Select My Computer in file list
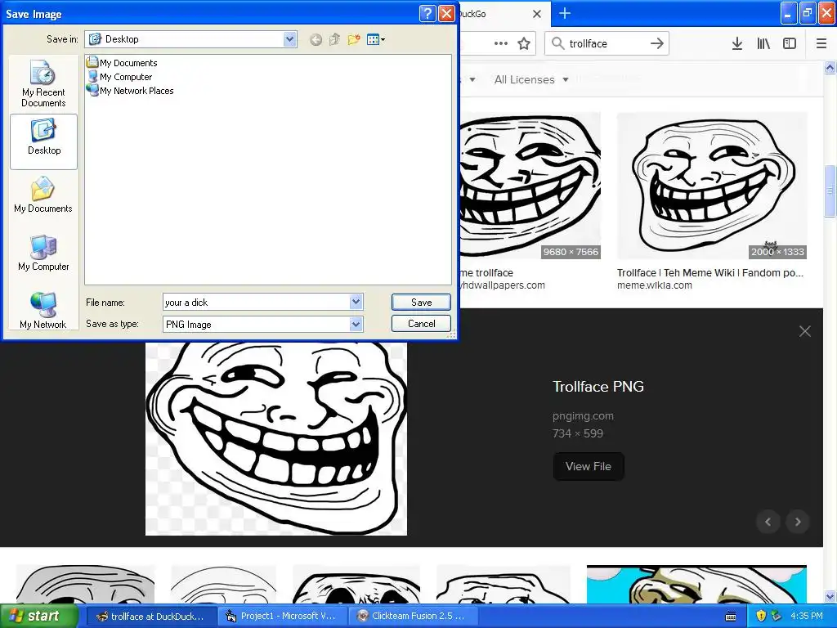837x628 pixels. [119, 77]
